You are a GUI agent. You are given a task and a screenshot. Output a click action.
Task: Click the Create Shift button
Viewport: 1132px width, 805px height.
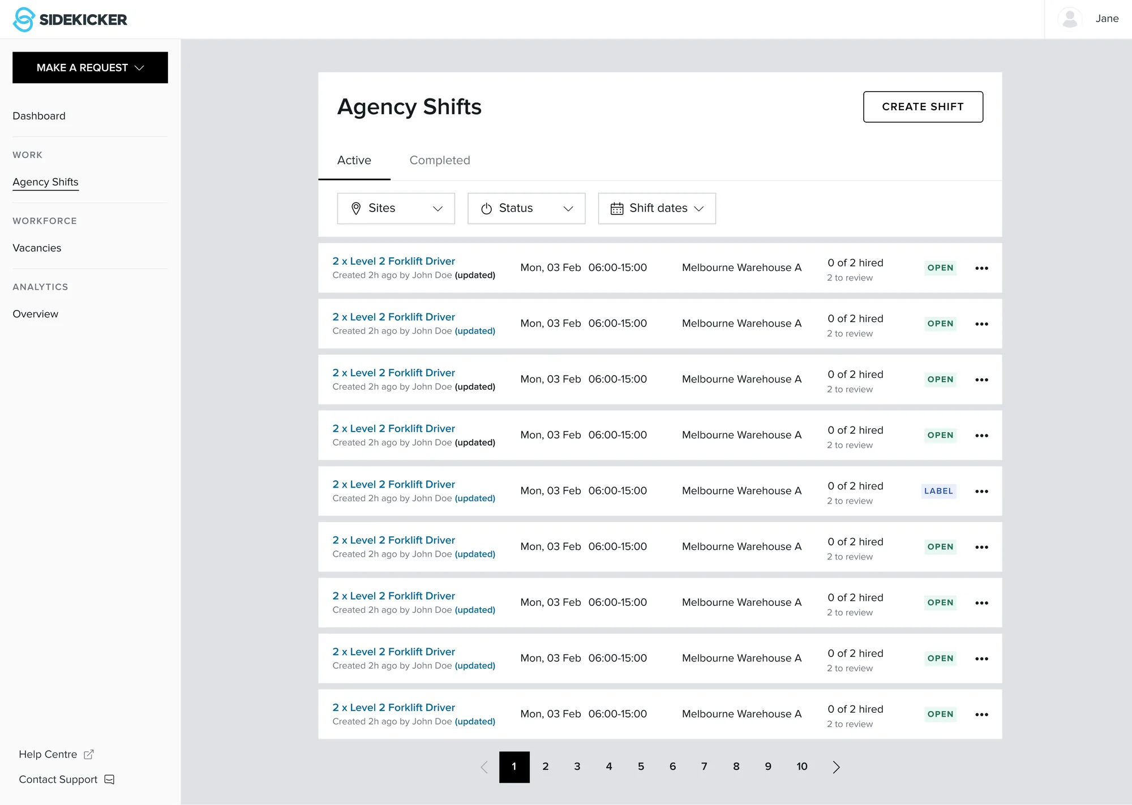[923, 107]
